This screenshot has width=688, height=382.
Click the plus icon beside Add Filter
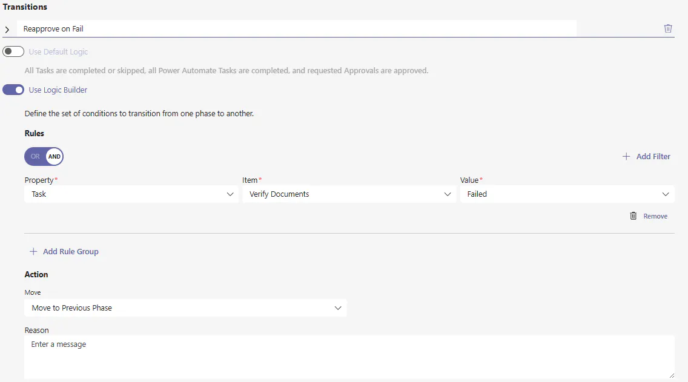[626, 157]
